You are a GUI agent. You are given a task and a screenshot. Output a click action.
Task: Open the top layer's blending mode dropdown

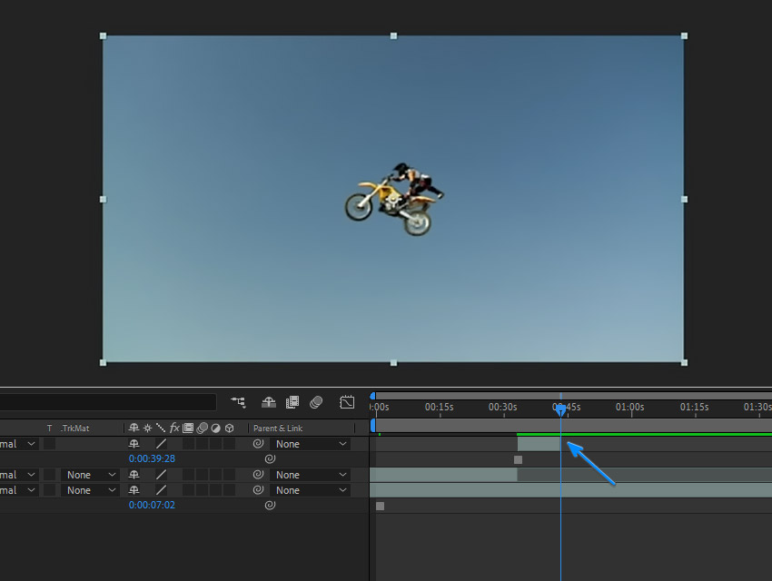click(x=19, y=444)
